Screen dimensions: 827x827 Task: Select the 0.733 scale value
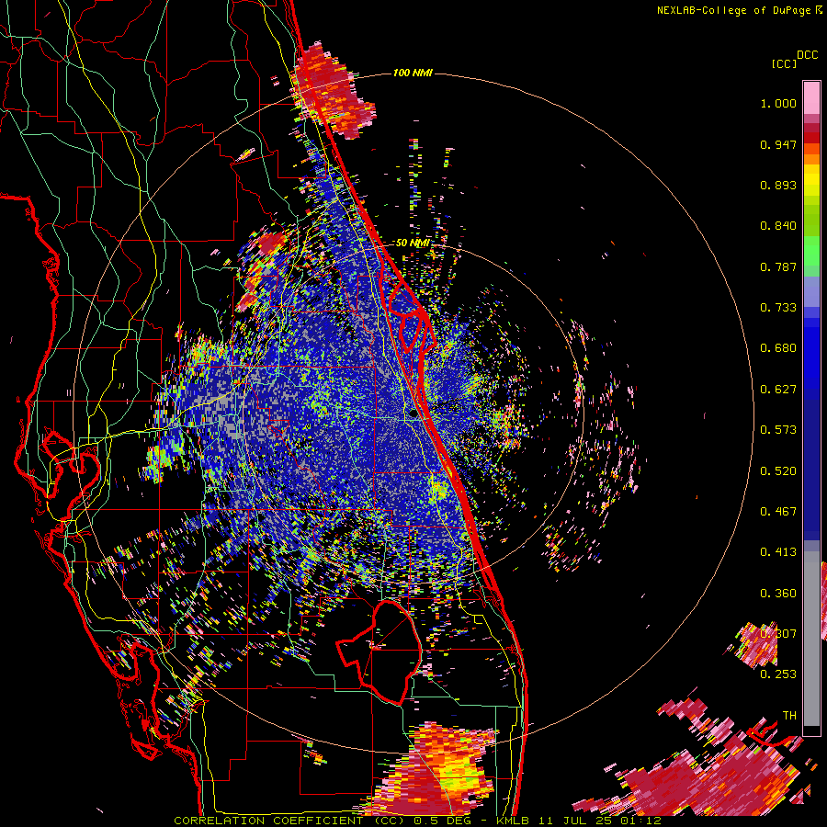tap(778, 308)
